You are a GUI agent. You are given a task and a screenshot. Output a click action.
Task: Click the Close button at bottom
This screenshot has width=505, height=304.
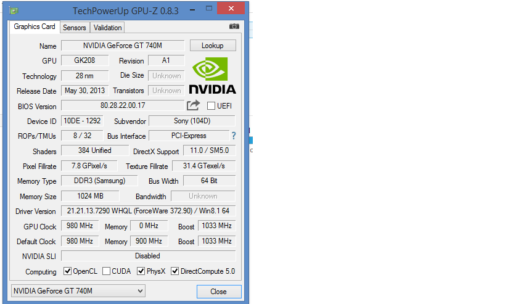[218, 292]
